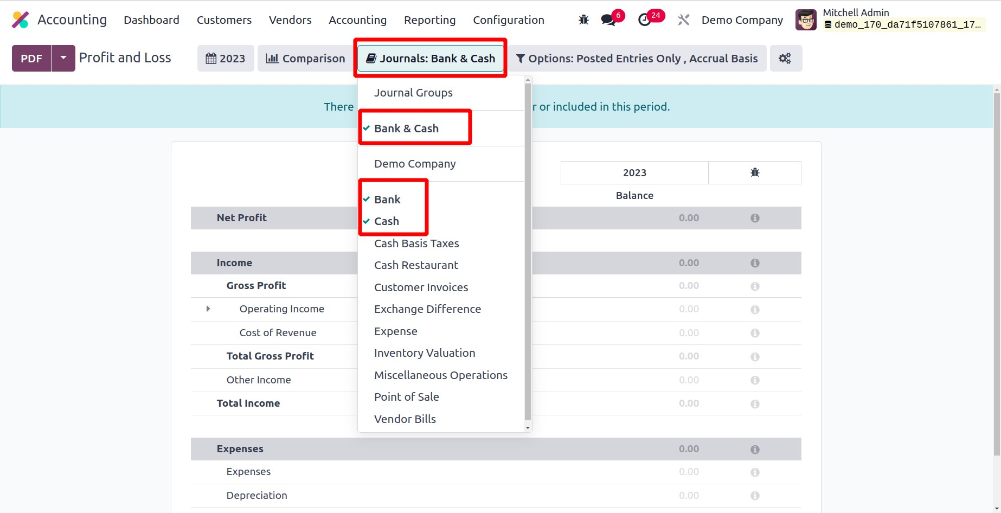Open the activities clock icon
1001x513 pixels.
point(644,20)
